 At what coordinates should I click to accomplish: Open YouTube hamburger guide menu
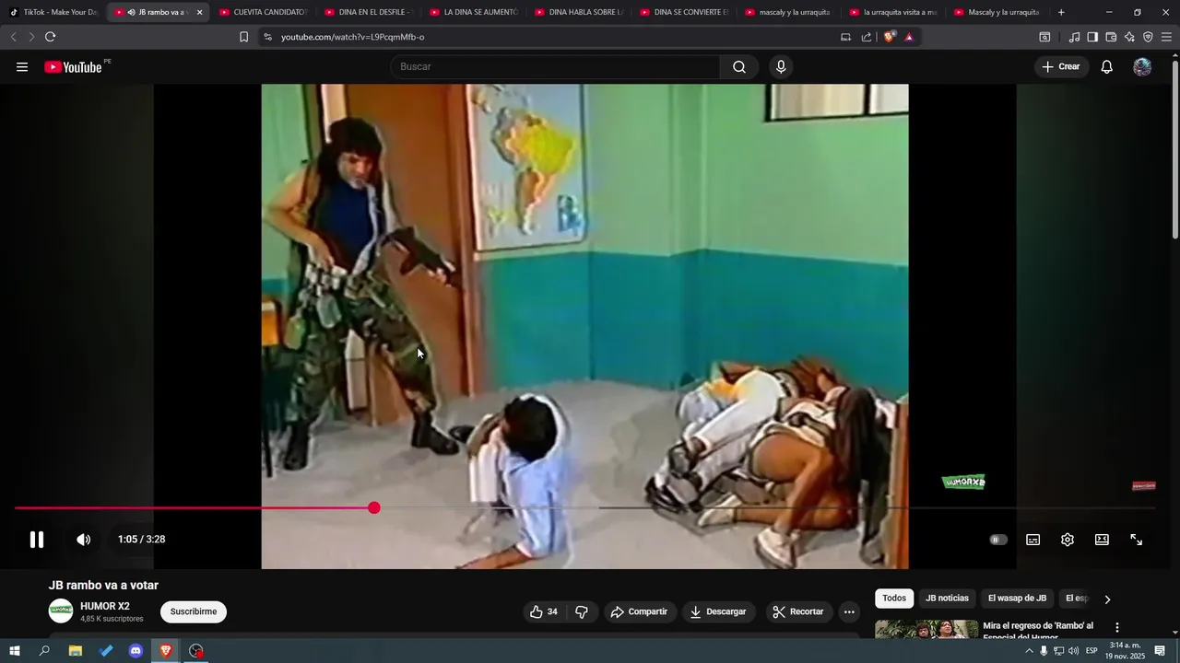click(22, 67)
